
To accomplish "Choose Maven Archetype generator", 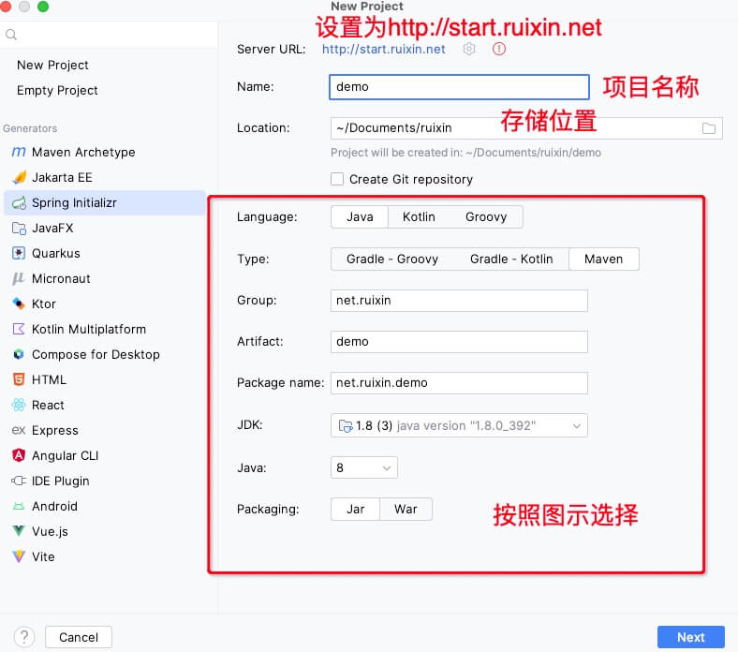I will [x=105, y=152].
